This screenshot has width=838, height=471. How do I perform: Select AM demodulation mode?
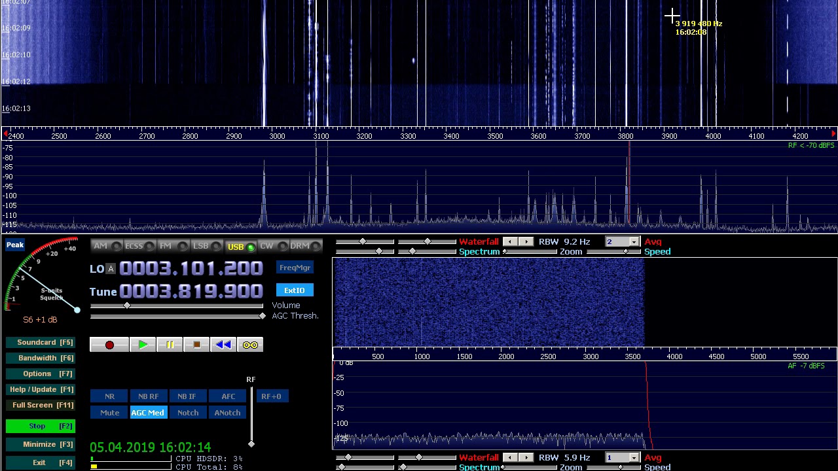[x=107, y=246]
